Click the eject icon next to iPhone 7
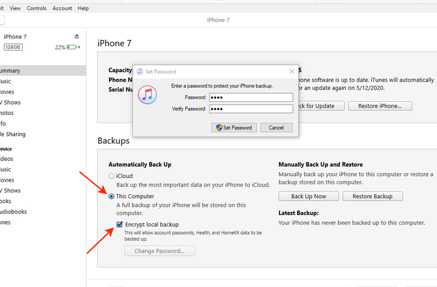 click(76, 36)
